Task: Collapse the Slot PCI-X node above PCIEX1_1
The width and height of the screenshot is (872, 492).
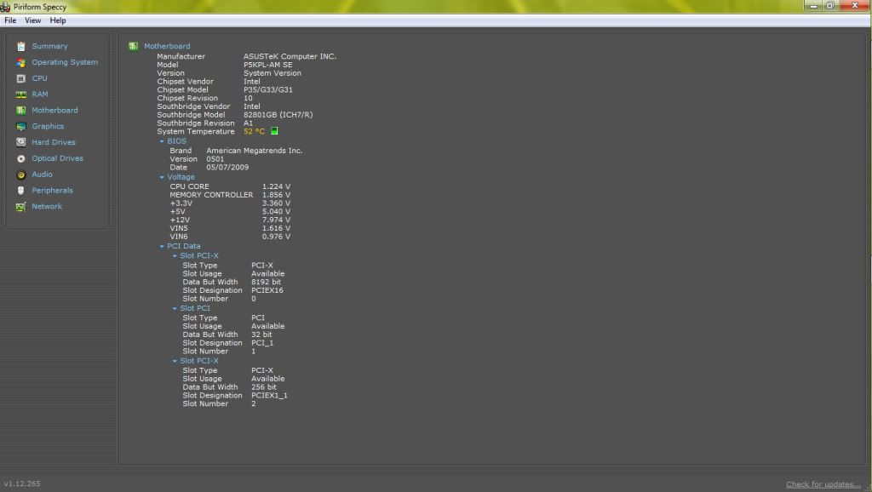Action: 175,362
